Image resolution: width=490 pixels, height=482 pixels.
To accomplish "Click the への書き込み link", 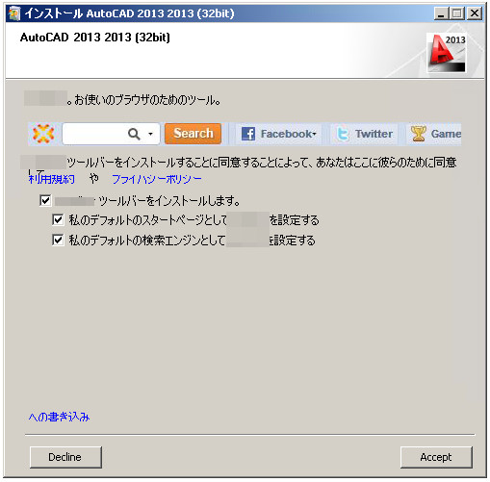I will [59, 417].
